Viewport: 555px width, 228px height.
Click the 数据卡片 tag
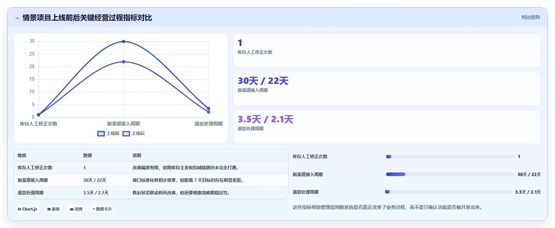click(102, 209)
